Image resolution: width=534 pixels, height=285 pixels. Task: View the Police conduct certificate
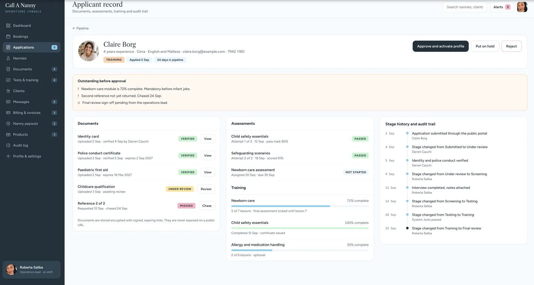tap(208, 155)
